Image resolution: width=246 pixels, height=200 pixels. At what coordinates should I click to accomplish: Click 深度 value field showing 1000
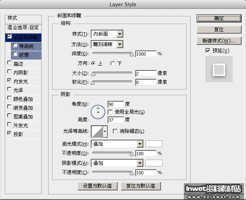point(146,54)
